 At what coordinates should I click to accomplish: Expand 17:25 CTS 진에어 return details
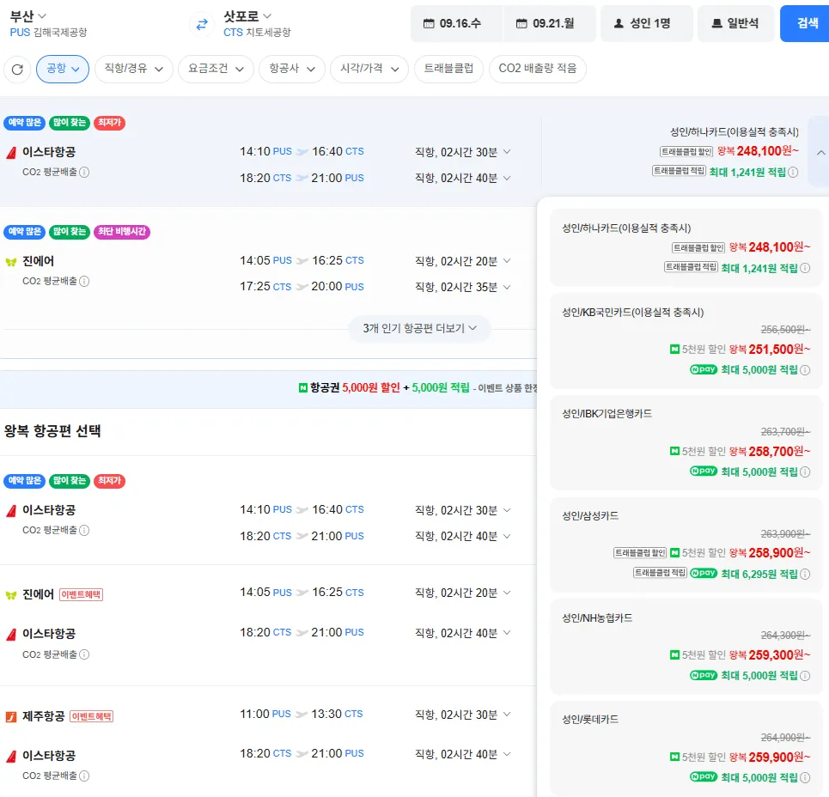[507, 287]
